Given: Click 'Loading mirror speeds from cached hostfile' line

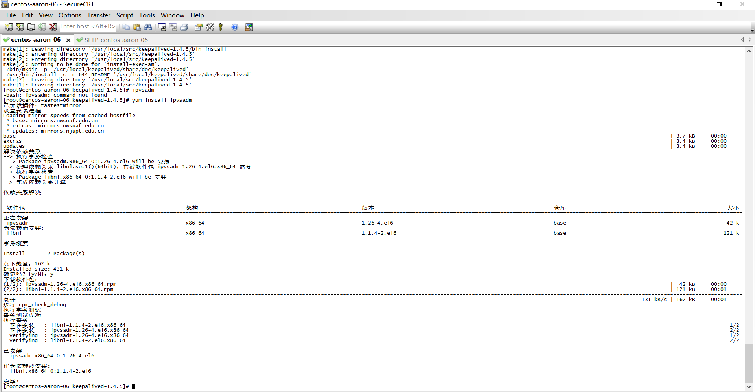Looking at the screenshot, I should (x=69, y=116).
